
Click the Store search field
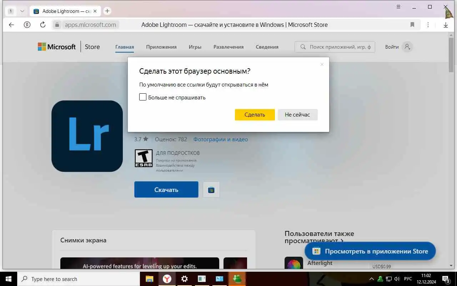[x=335, y=47]
